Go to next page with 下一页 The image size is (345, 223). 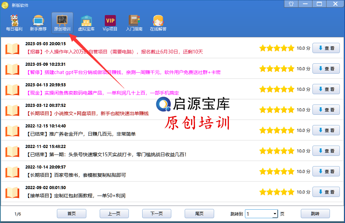[157, 213]
